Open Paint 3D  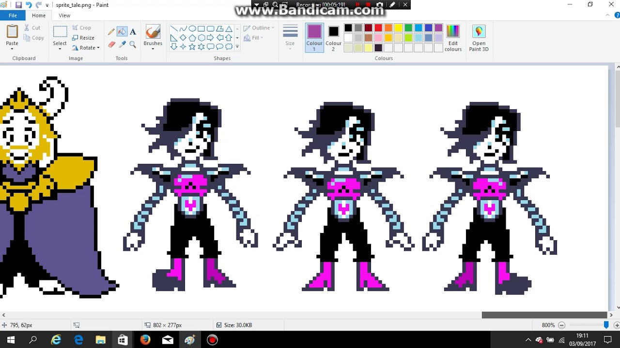[x=479, y=38]
